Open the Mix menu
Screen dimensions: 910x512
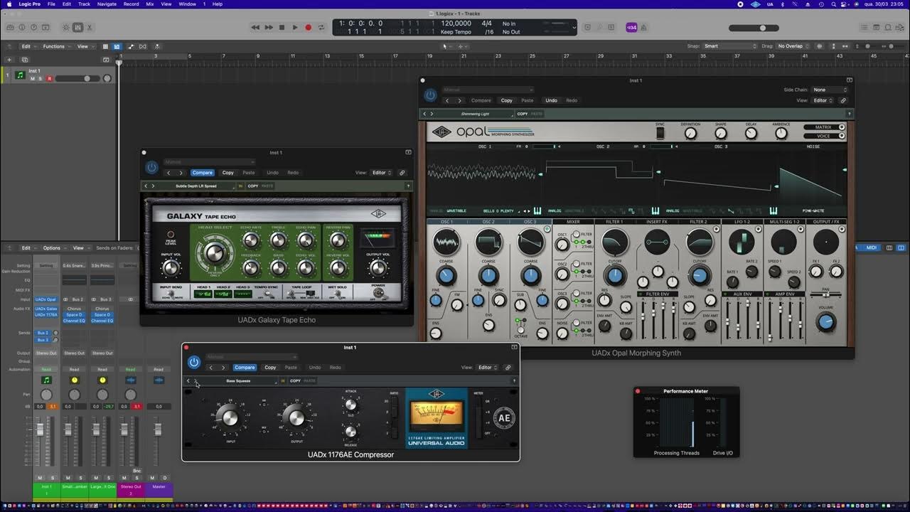[x=149, y=4]
